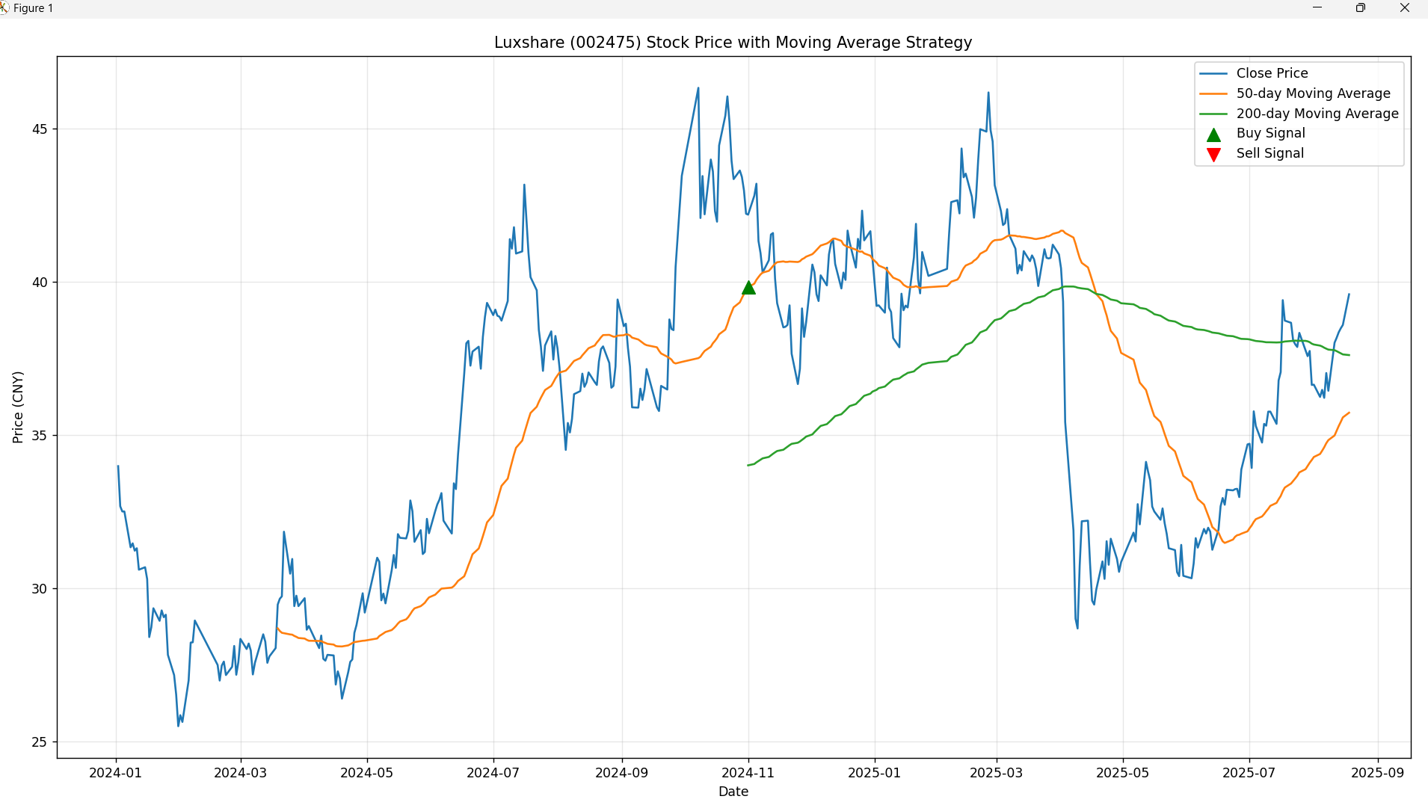This screenshot has width=1428, height=811.
Task: Click the red Sell Signal legend marker
Action: (1213, 155)
